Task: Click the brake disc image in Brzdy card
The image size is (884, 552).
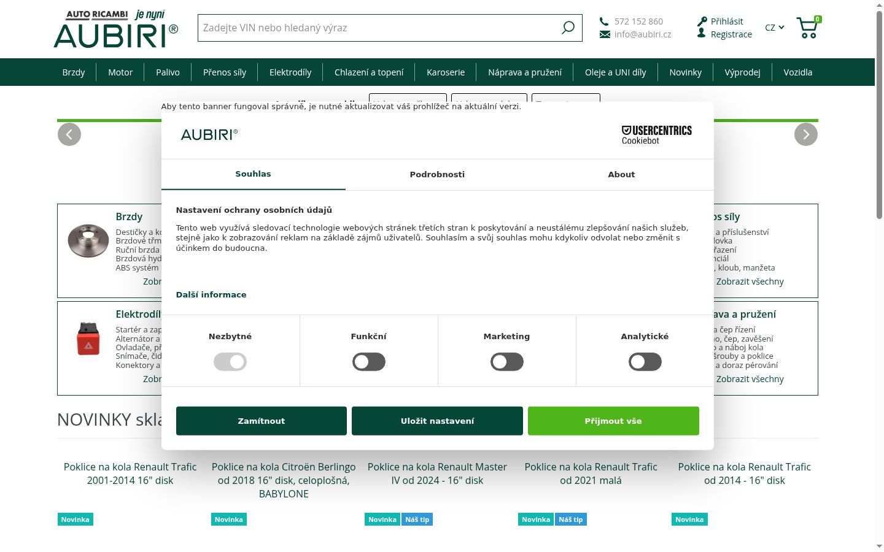Action: (88, 240)
